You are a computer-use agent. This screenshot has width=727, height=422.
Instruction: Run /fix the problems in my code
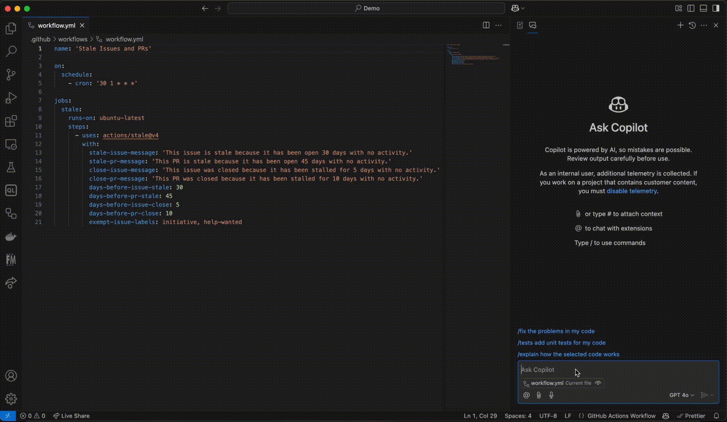[x=556, y=331]
